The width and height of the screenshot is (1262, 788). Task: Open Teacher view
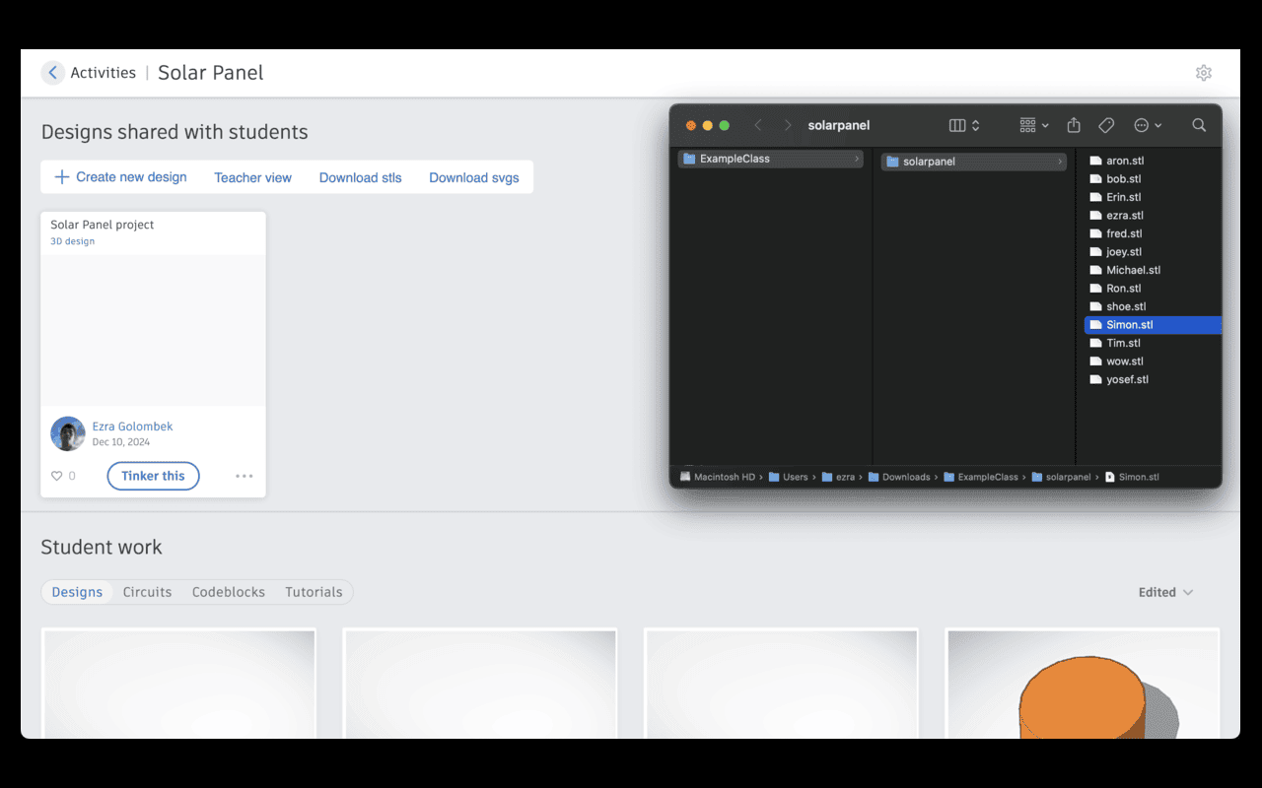click(252, 176)
